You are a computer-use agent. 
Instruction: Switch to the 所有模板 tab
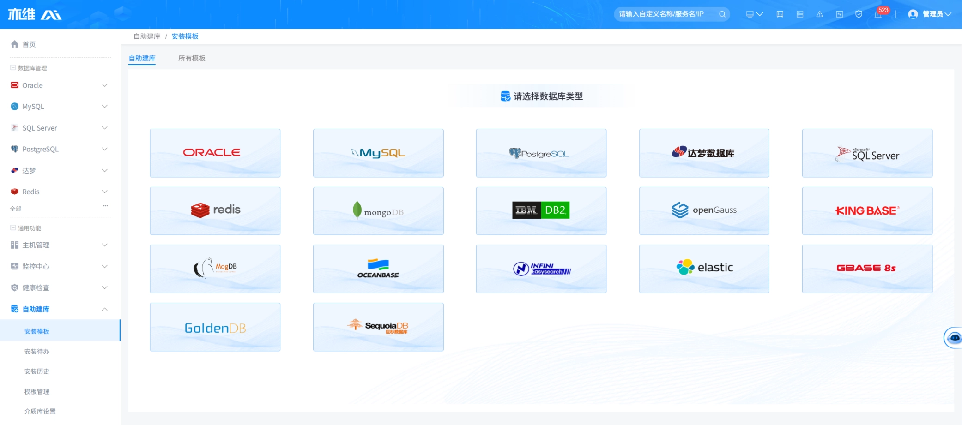[x=192, y=58]
